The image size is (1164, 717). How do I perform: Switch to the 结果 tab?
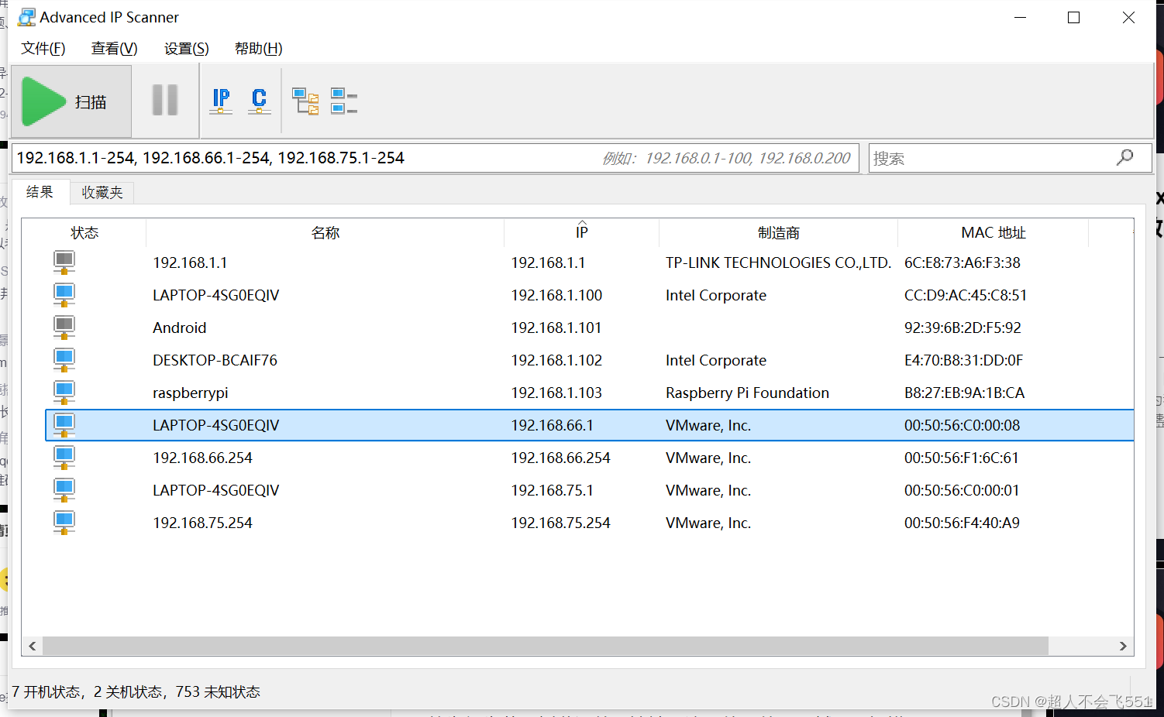[x=40, y=192]
